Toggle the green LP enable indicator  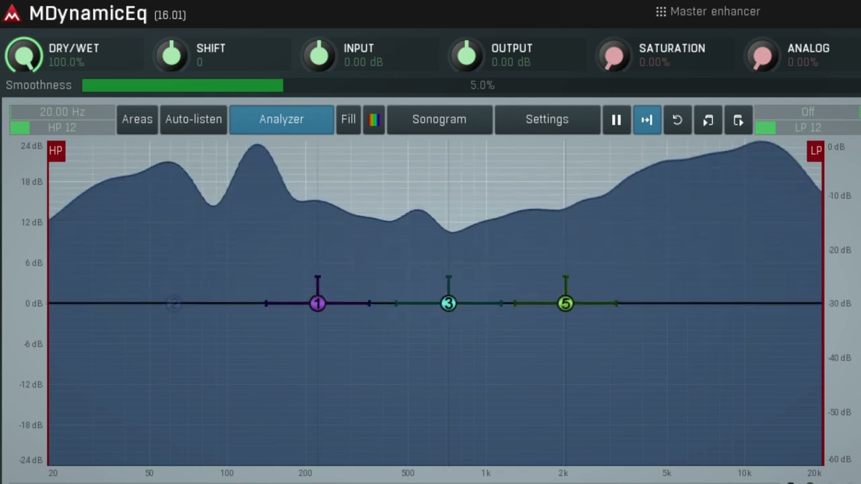pyautogui.click(x=765, y=128)
